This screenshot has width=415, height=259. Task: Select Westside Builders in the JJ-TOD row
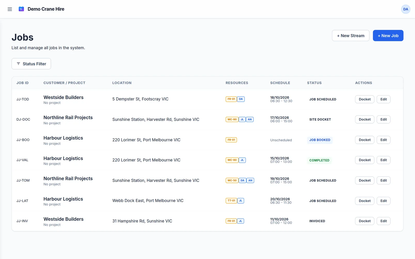click(x=64, y=97)
